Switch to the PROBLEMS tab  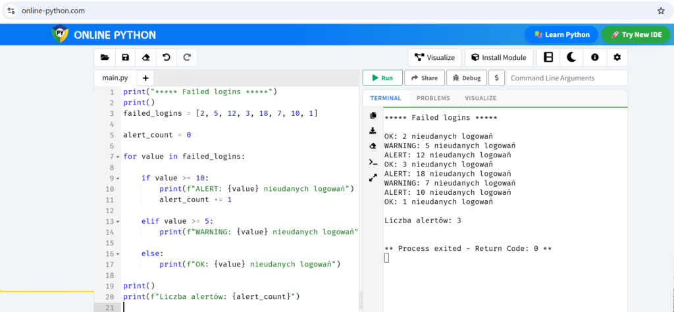pyautogui.click(x=433, y=99)
